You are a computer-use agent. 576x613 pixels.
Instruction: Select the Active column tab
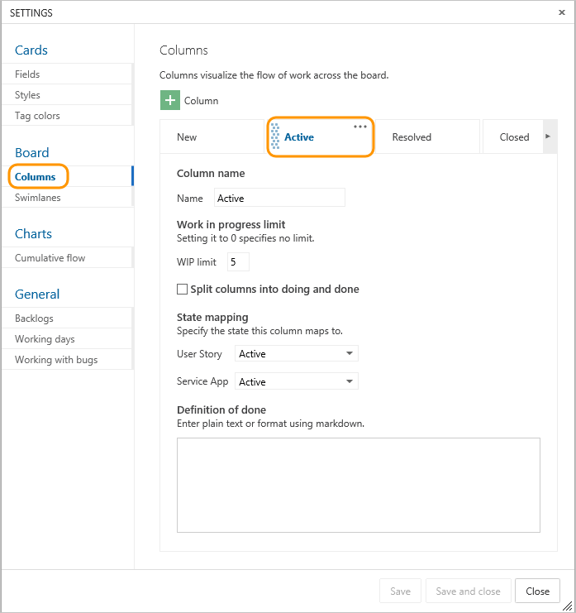pyautogui.click(x=321, y=136)
